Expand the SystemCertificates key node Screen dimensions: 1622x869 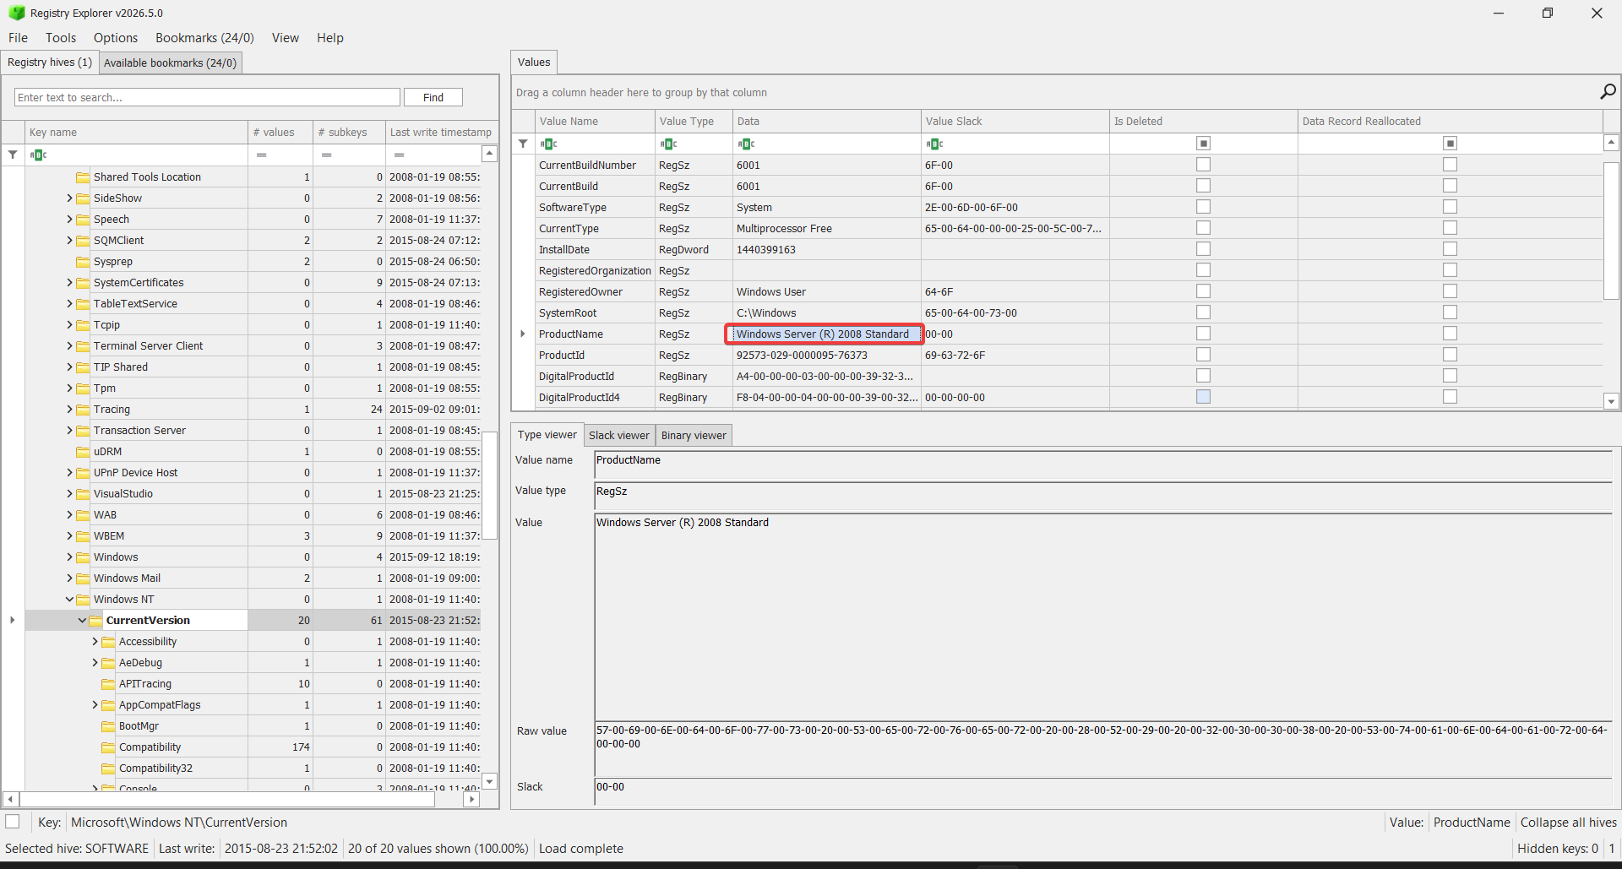click(69, 283)
